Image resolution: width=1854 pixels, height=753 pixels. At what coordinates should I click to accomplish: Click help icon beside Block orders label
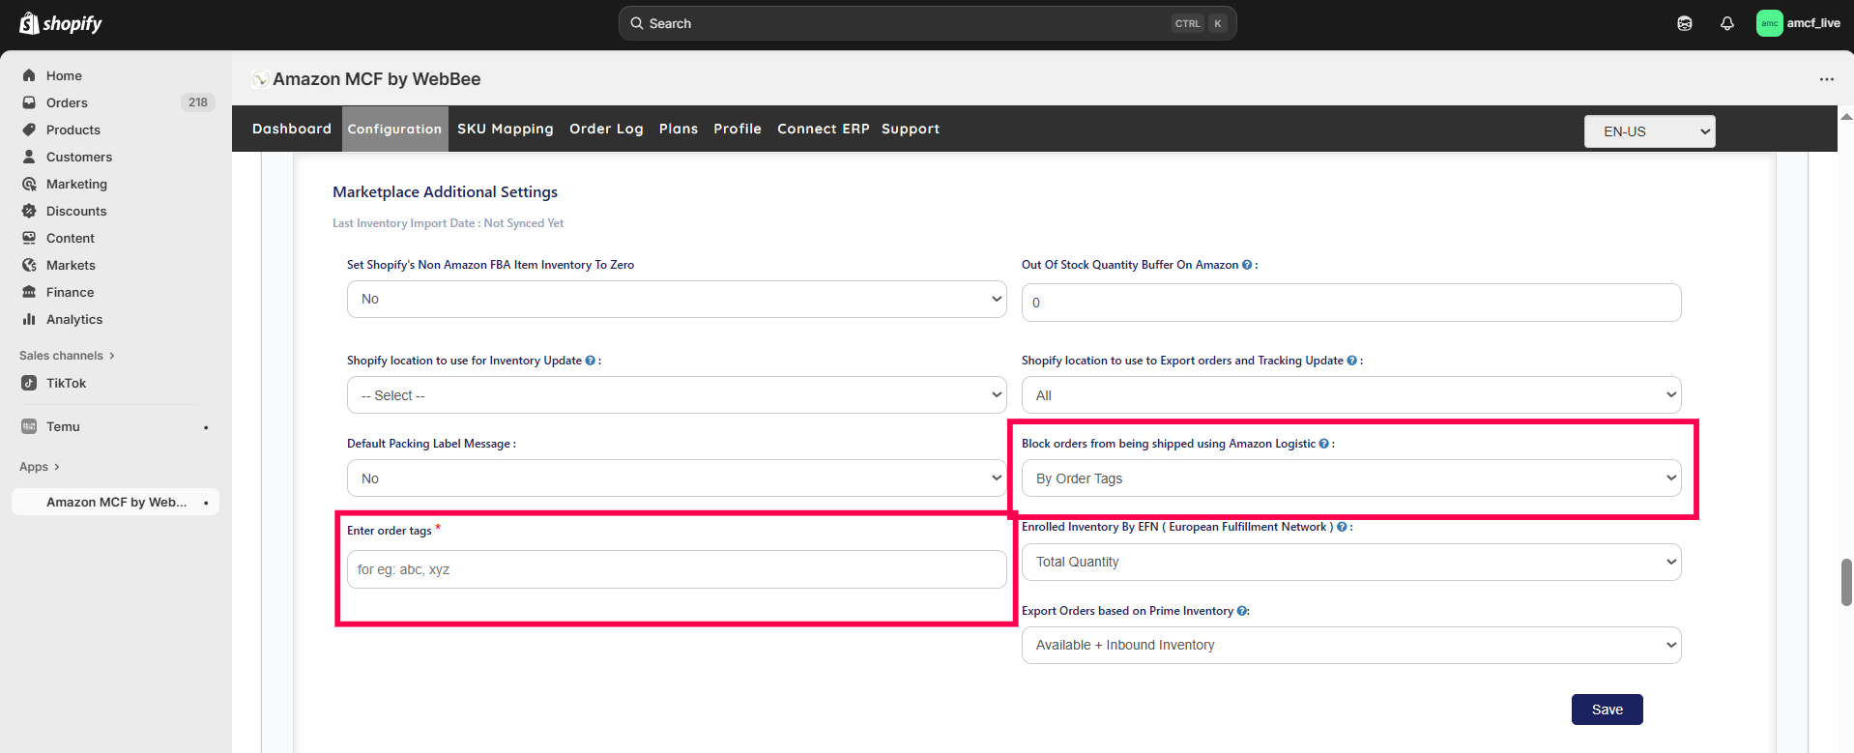1323,444
